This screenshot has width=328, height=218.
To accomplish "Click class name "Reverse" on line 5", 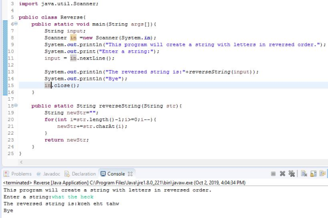I will click(72, 17).
